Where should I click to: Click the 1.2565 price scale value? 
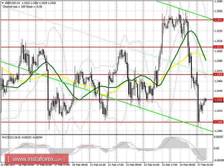pyautogui.click(x=218, y=11)
